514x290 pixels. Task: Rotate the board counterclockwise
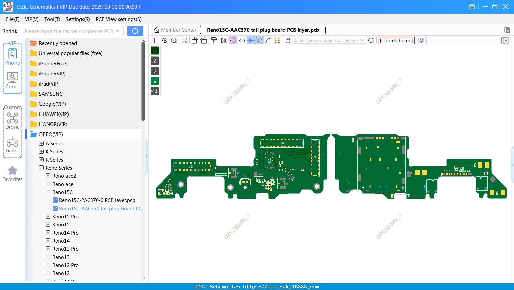[x=194, y=40]
